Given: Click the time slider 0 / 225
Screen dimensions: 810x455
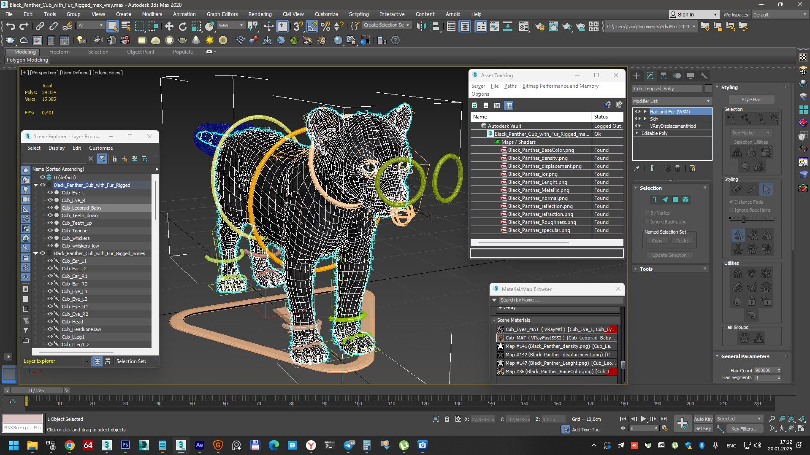Looking at the screenshot, I should click(x=37, y=390).
